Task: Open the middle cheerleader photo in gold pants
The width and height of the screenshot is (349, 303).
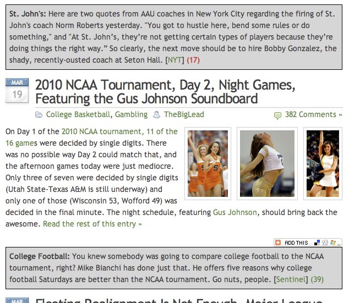Action: coord(267,163)
